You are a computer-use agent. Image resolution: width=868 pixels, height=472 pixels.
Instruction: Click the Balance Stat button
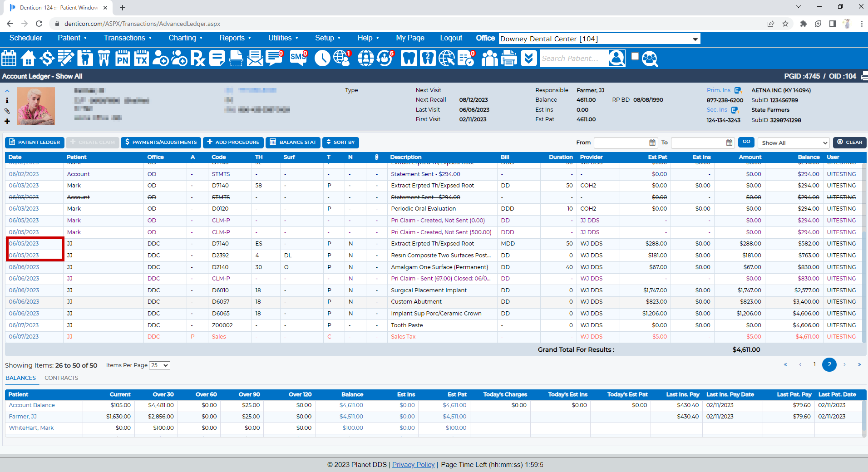[293, 143]
